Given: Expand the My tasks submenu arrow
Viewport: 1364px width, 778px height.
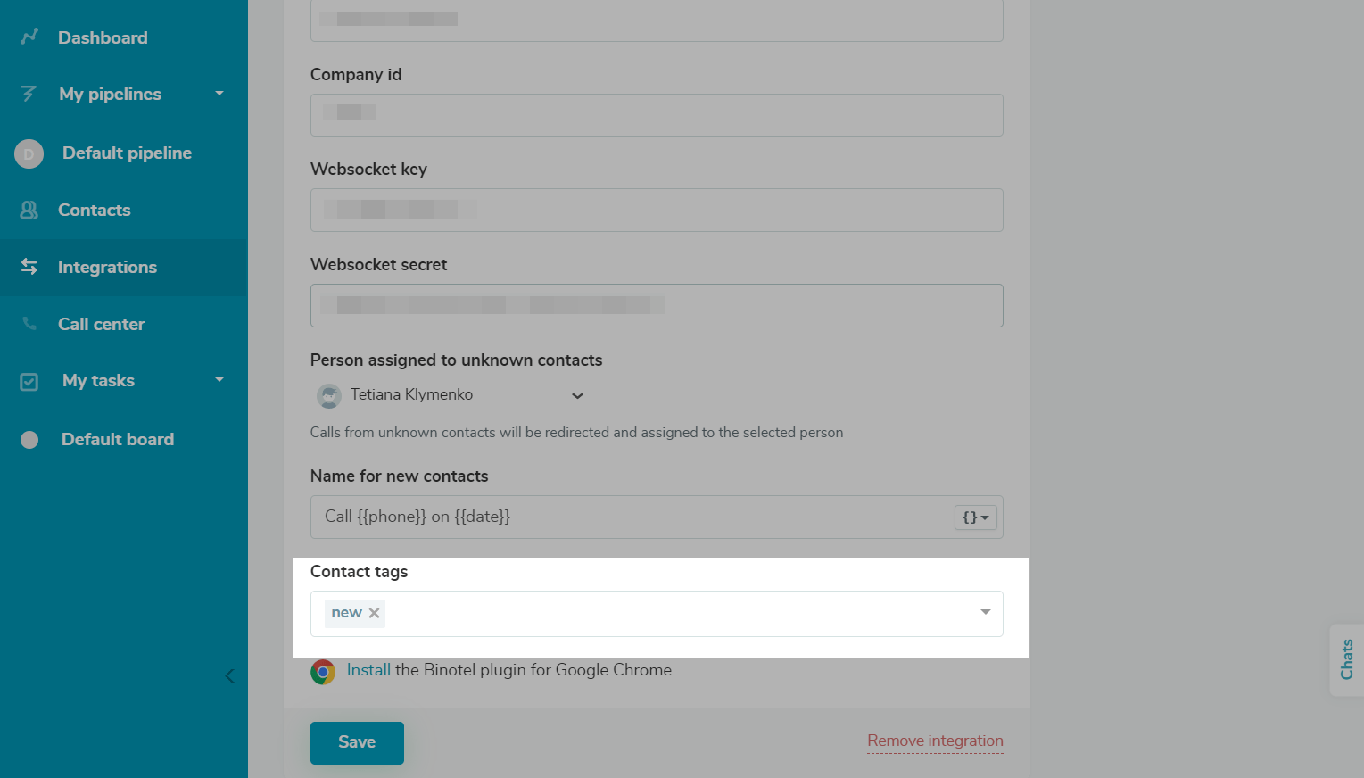Looking at the screenshot, I should (219, 380).
